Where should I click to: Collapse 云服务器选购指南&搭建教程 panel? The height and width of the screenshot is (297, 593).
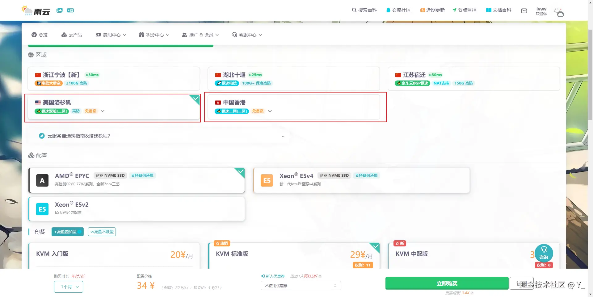point(283,136)
